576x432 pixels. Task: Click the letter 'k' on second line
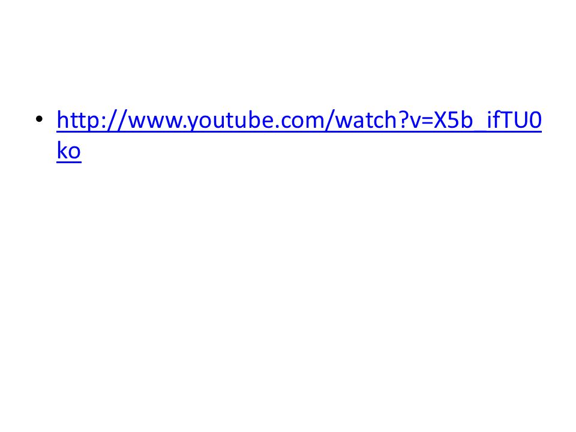click(62, 150)
